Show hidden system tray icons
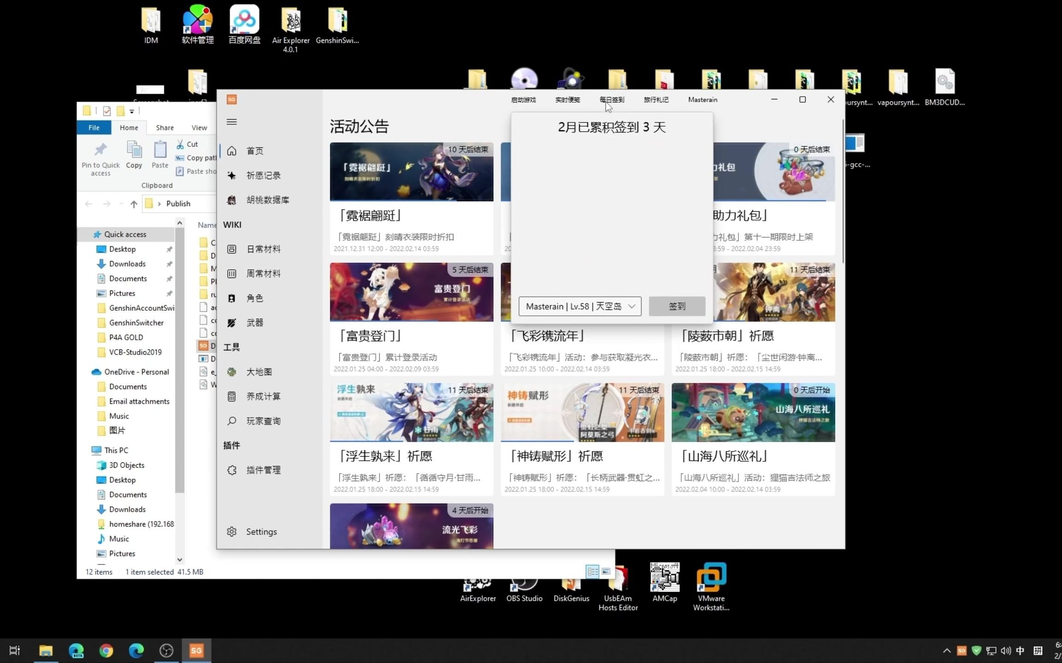Image resolution: width=1062 pixels, height=663 pixels. tap(946, 651)
